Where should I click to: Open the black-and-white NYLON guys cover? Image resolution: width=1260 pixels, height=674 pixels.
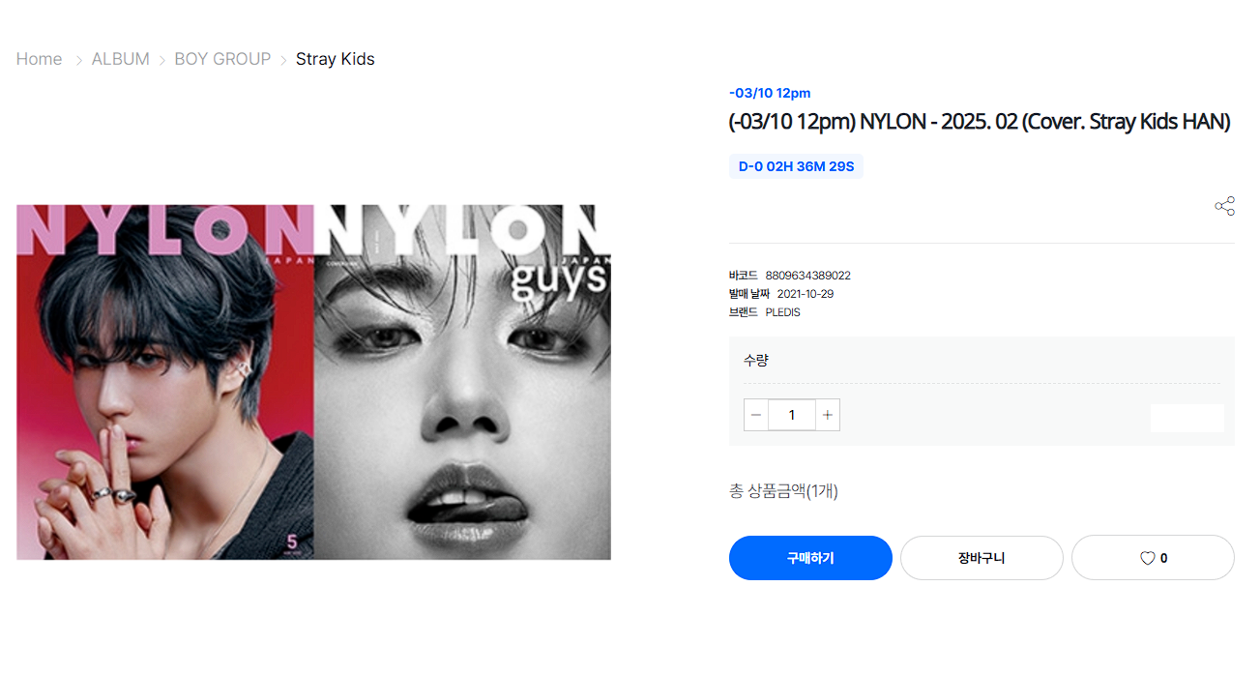[x=462, y=382]
